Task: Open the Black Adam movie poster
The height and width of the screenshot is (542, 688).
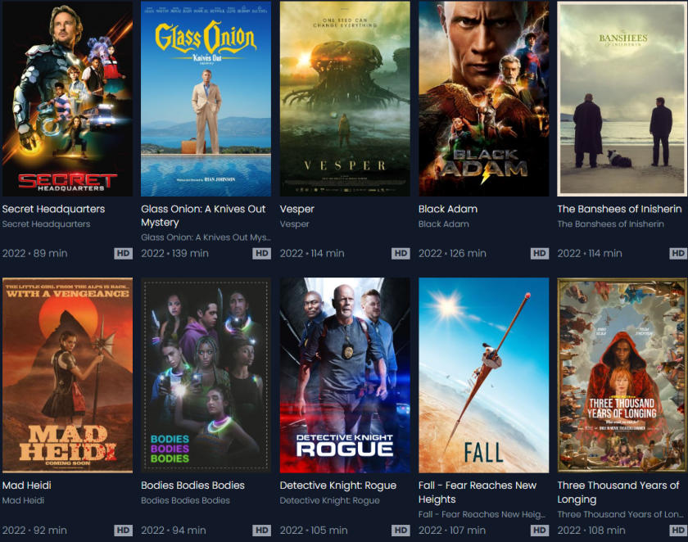Action: click(x=483, y=98)
